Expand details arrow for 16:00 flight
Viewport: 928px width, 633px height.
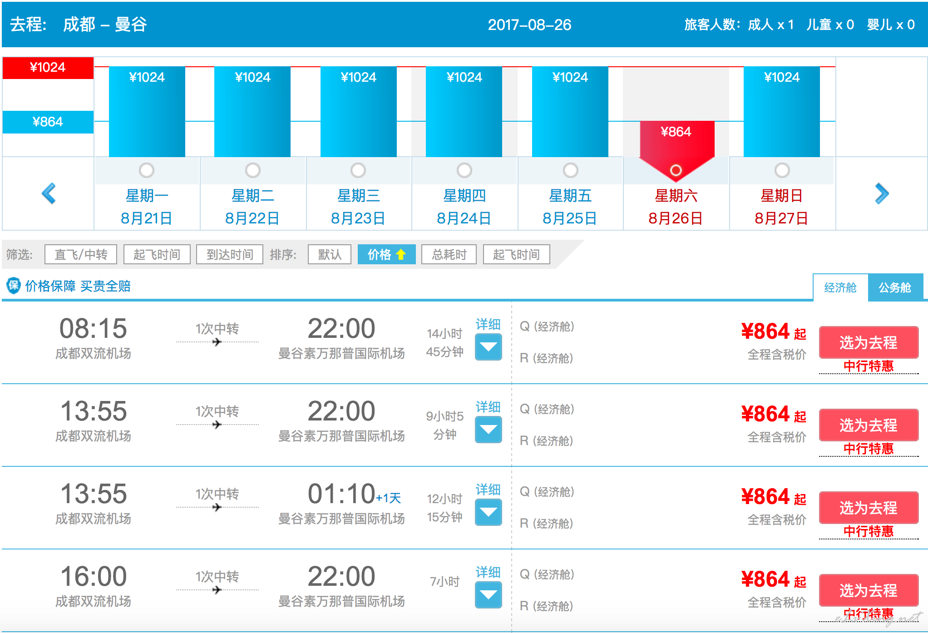click(x=488, y=595)
